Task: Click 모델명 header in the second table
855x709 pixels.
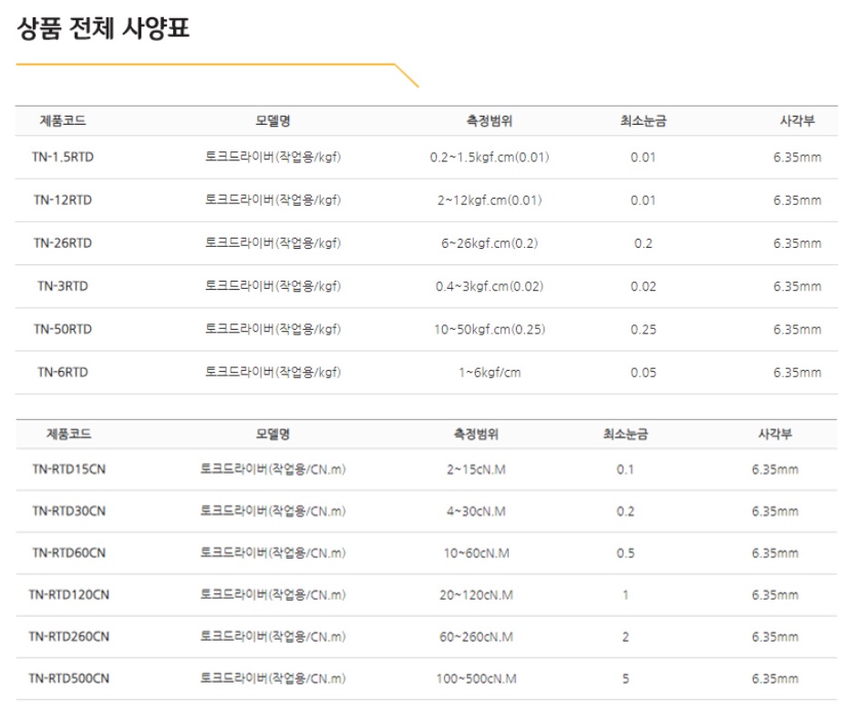Action: pyautogui.click(x=273, y=434)
